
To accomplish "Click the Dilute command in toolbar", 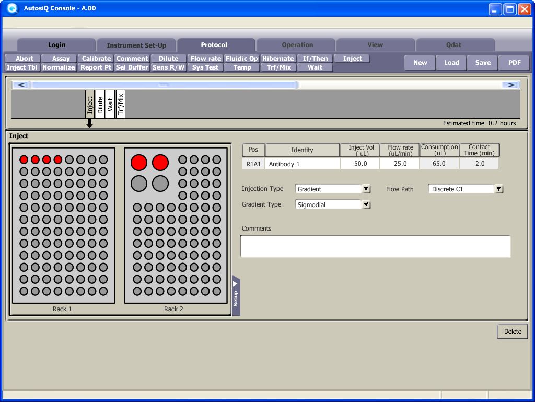I will [x=169, y=59].
